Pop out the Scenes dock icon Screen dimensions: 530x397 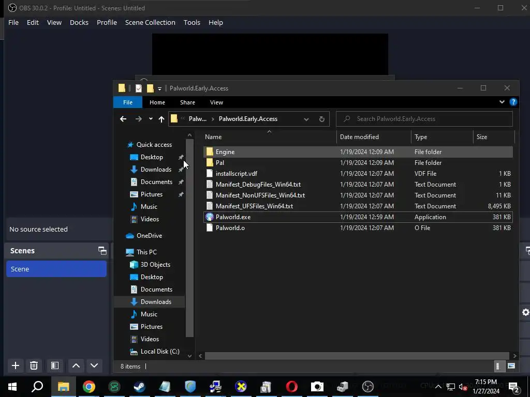[102, 251]
